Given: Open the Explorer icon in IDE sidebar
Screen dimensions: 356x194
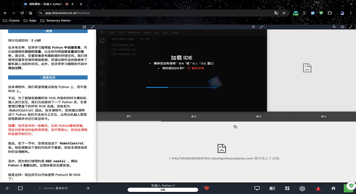Looking at the screenshot, I should [x=102, y=41].
